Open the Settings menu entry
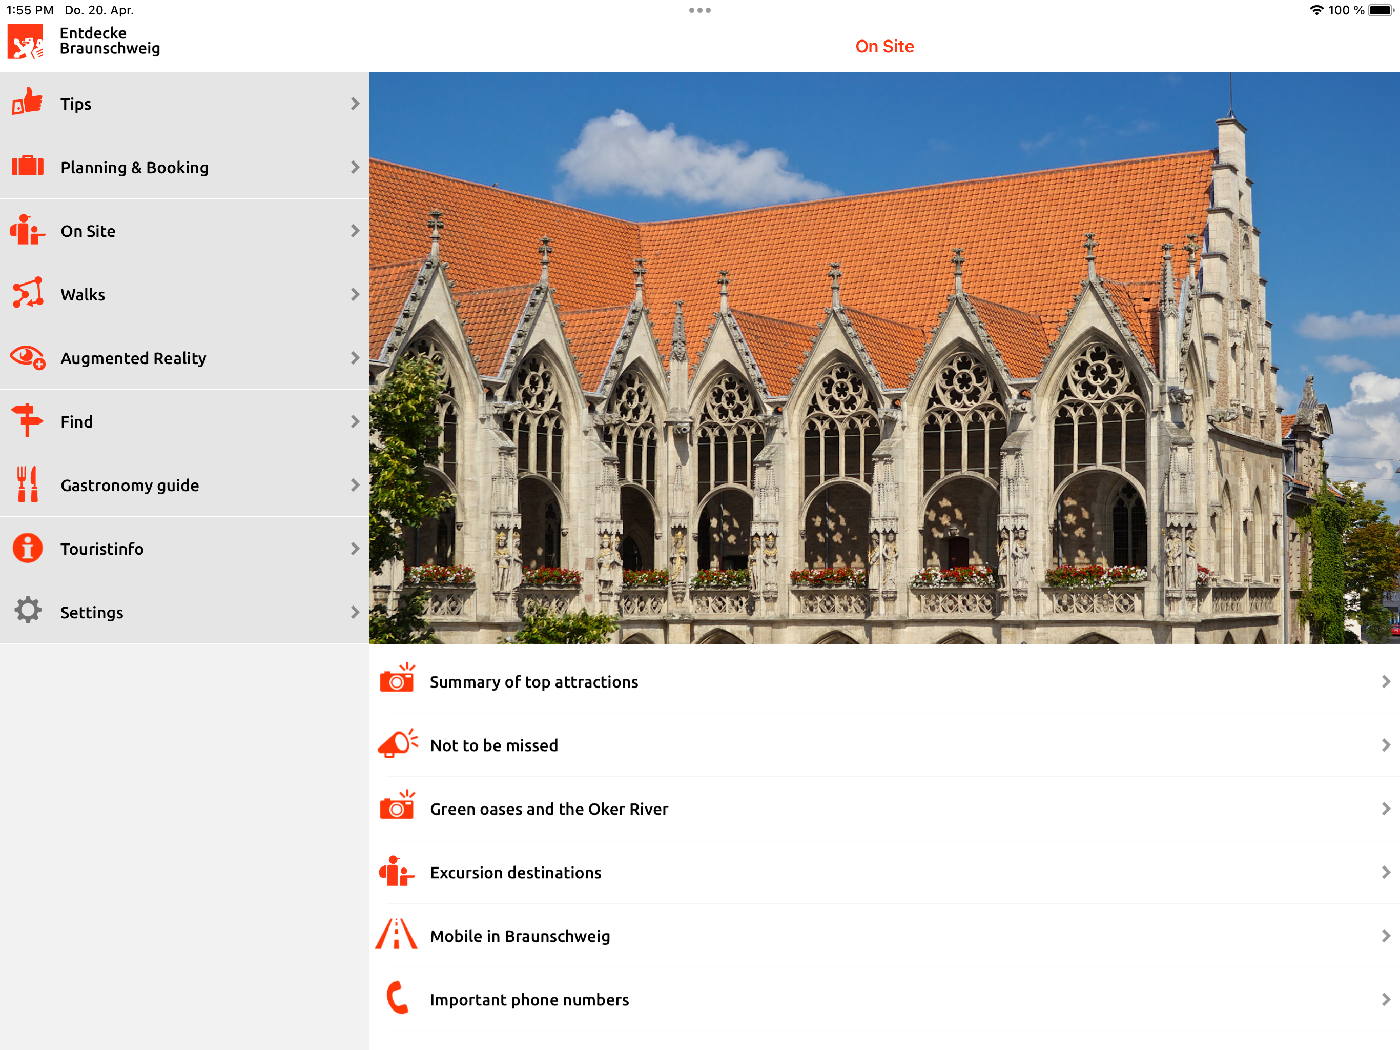The width and height of the screenshot is (1400, 1050). click(184, 612)
